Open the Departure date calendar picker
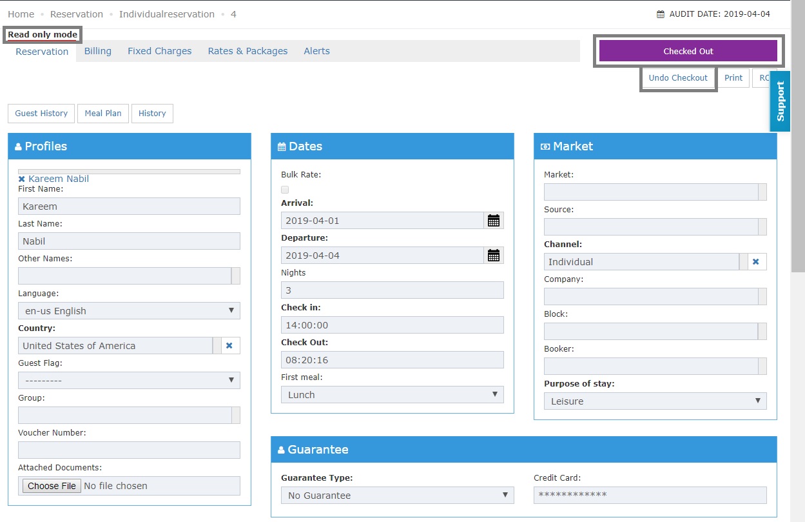The image size is (805, 522). 494,256
